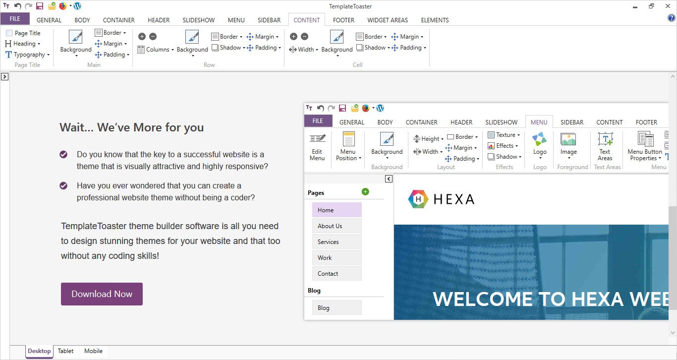The image size is (677, 360).
Task: Click the Download Now button
Action: (x=102, y=294)
